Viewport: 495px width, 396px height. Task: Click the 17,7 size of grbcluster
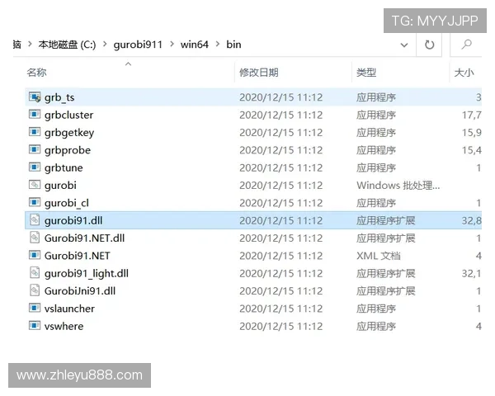pos(472,115)
